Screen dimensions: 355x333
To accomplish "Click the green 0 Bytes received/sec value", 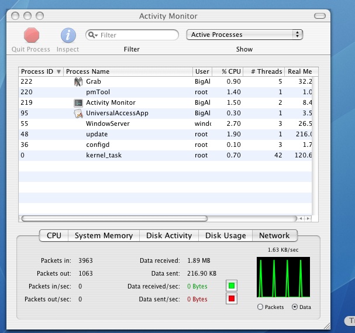I will coord(197,286).
